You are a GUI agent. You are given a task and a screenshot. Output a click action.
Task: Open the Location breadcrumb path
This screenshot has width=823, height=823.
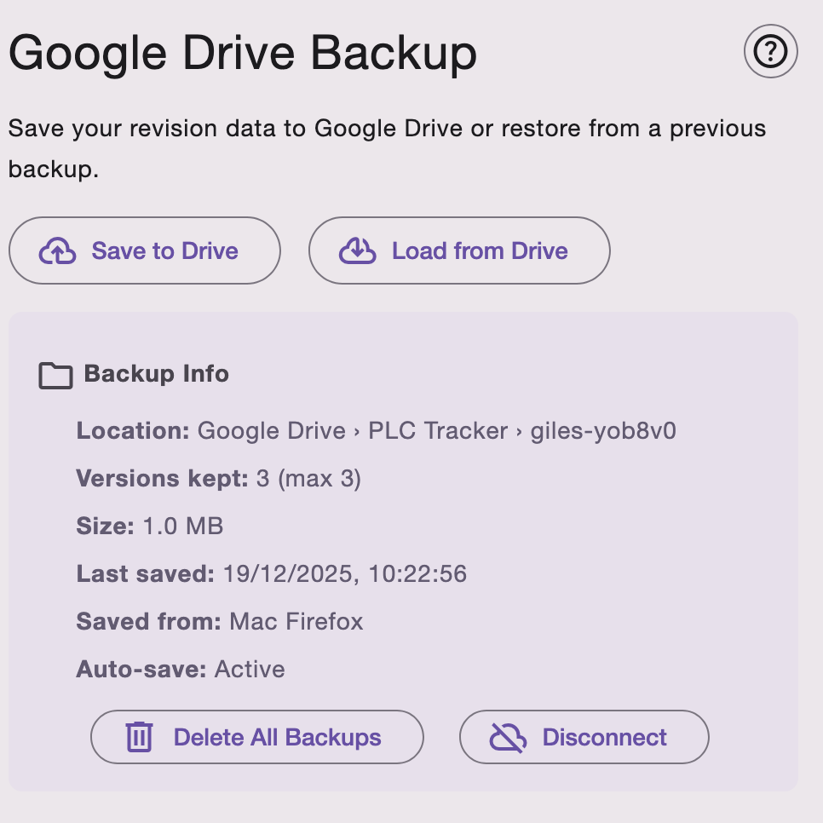pos(435,430)
